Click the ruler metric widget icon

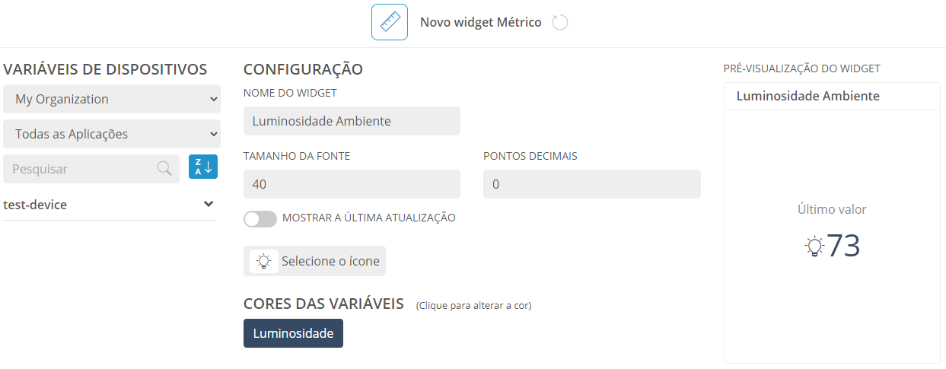390,22
